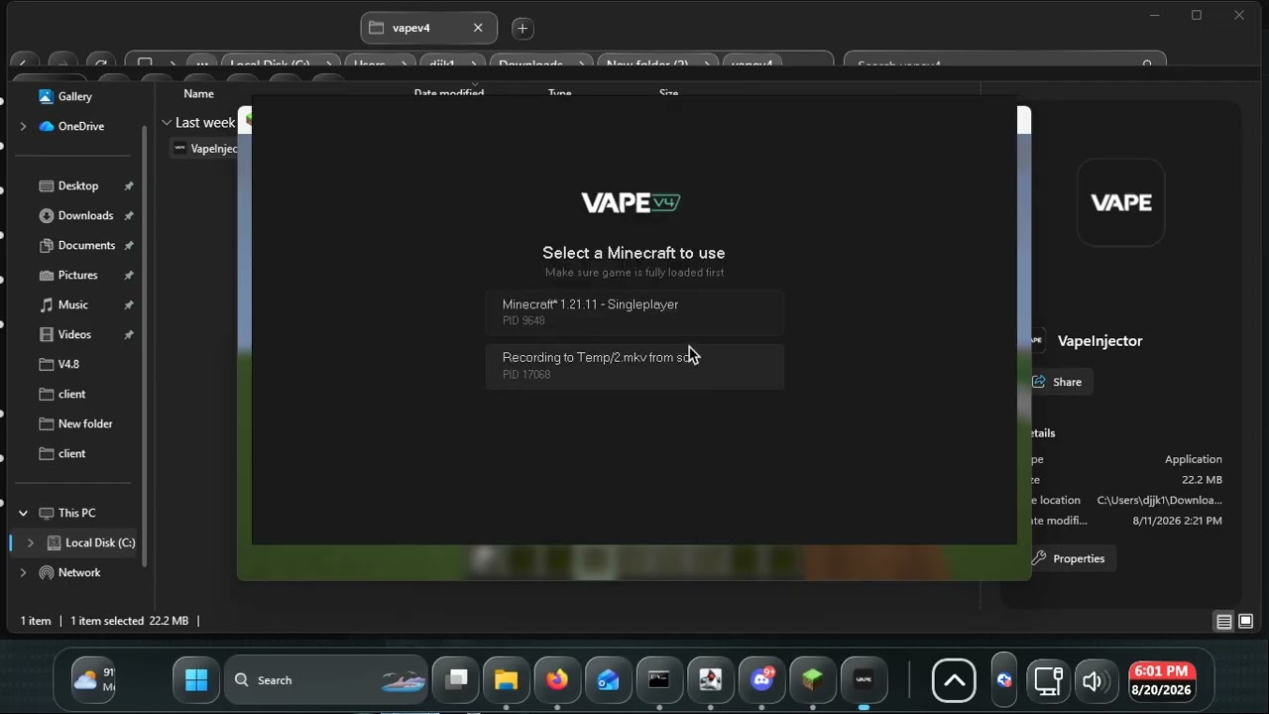
Task: Click the pin icon beside Pictures
Action: coord(129,276)
